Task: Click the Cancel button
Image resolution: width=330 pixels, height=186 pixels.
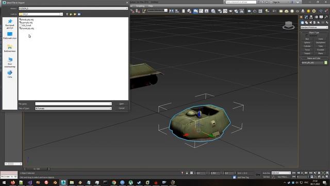Action: tap(122, 108)
